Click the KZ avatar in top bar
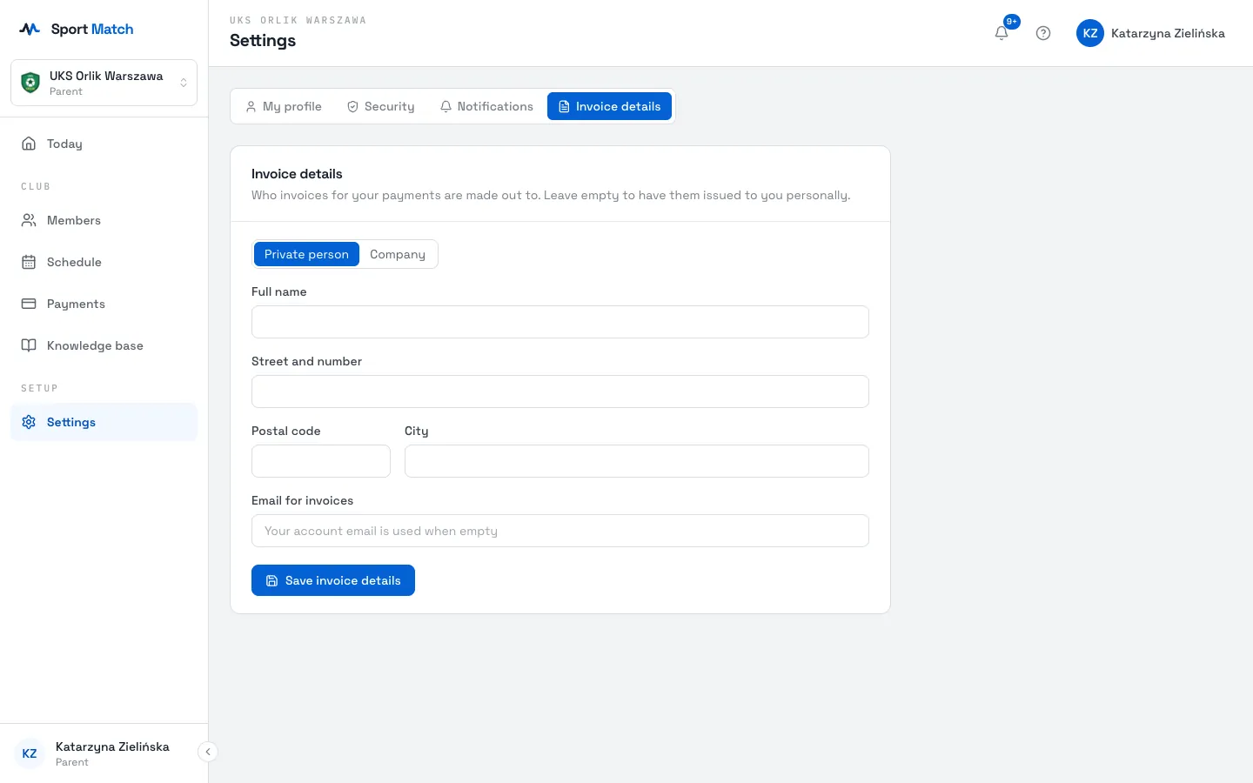 coord(1090,33)
